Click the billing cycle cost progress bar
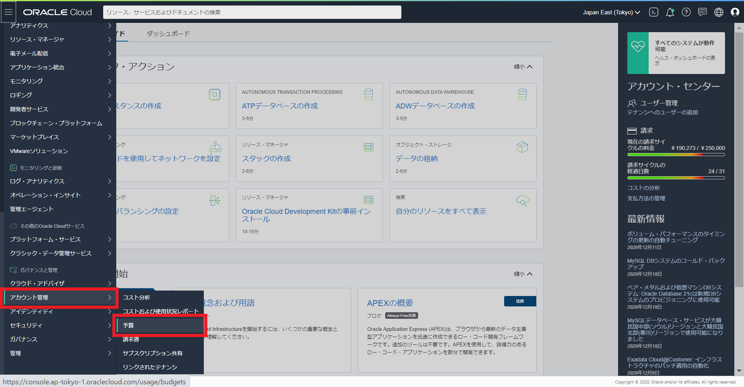The height and width of the screenshot is (387, 744). (x=676, y=155)
